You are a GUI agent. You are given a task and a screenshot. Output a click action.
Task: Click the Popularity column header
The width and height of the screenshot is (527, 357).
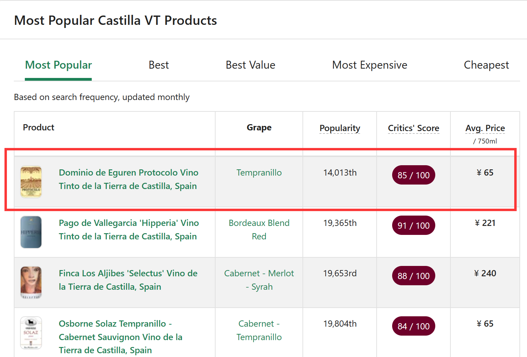pos(340,128)
